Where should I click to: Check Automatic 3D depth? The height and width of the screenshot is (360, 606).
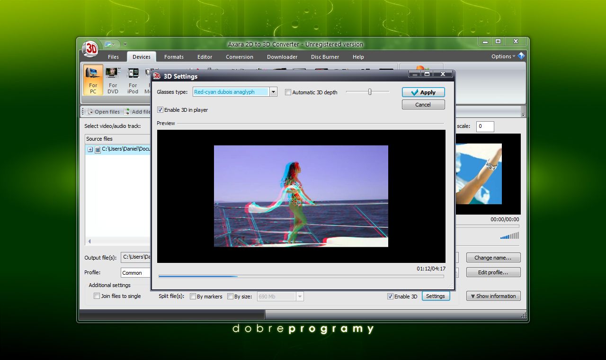288,92
